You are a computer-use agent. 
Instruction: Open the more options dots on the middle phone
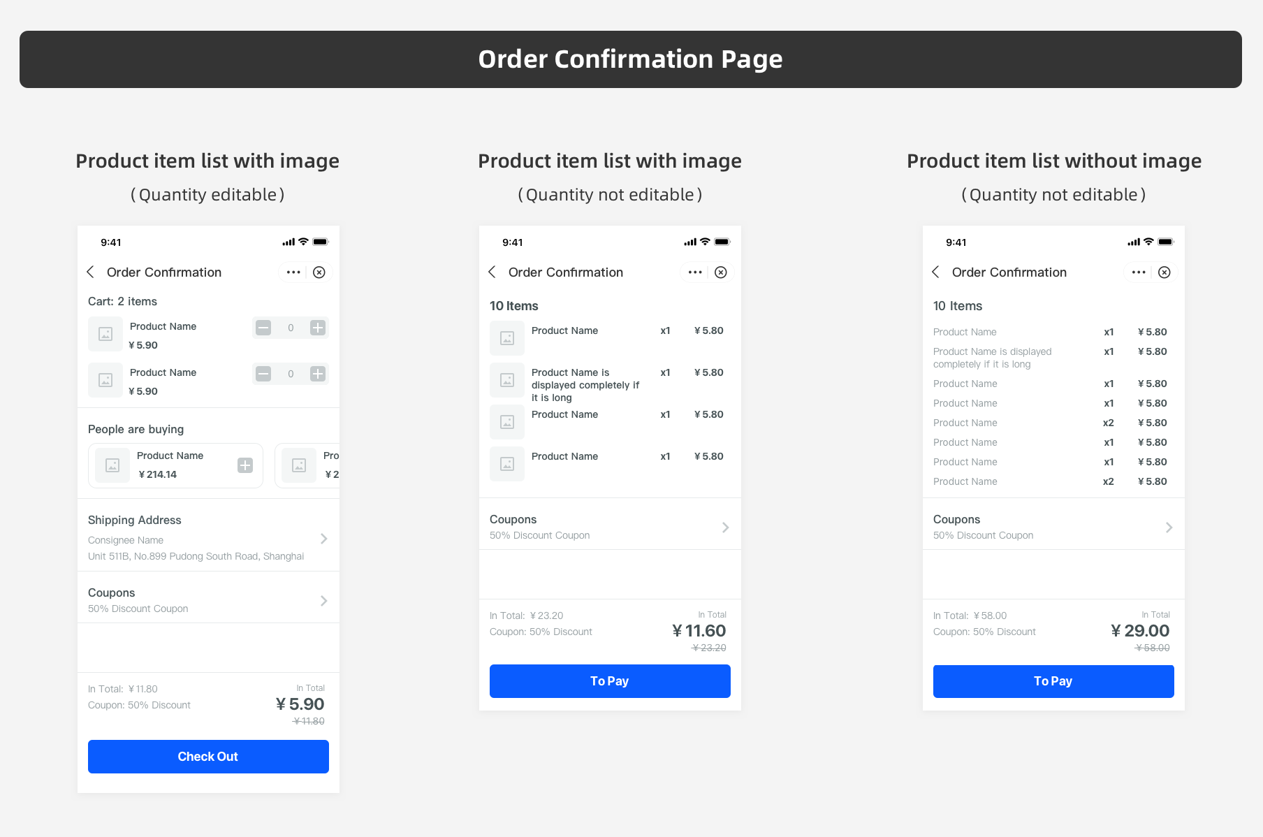coord(695,272)
